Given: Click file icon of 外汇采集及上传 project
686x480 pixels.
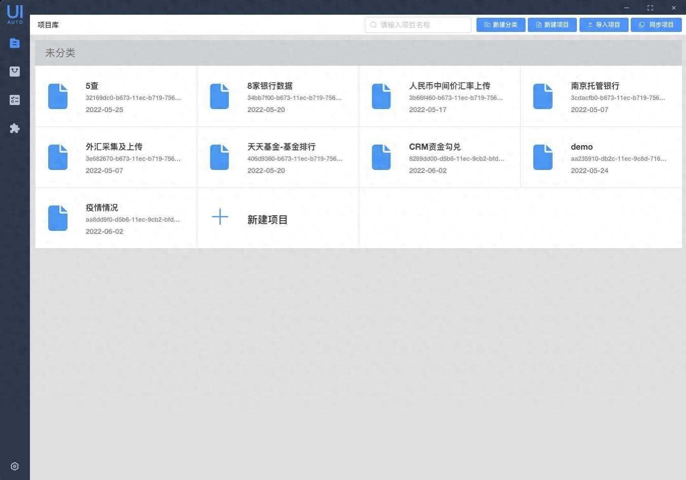Looking at the screenshot, I should coord(58,157).
